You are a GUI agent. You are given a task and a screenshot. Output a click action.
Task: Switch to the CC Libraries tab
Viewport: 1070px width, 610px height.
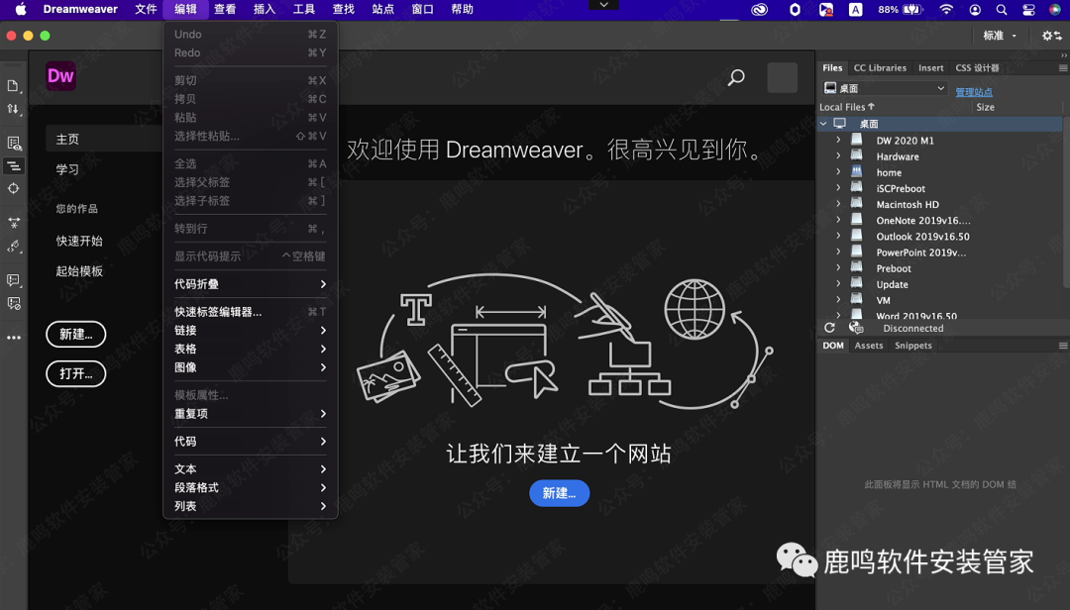click(x=880, y=67)
